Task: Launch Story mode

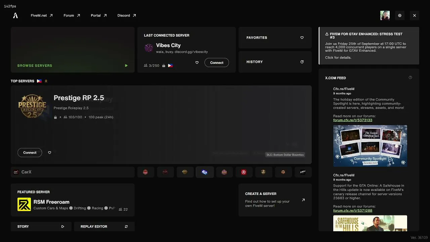Action: [x=41, y=227]
